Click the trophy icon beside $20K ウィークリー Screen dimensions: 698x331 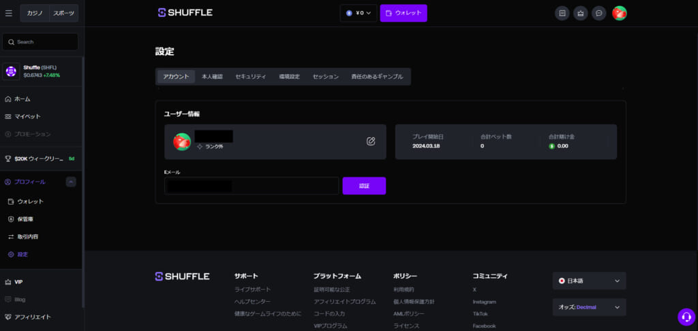point(7,158)
